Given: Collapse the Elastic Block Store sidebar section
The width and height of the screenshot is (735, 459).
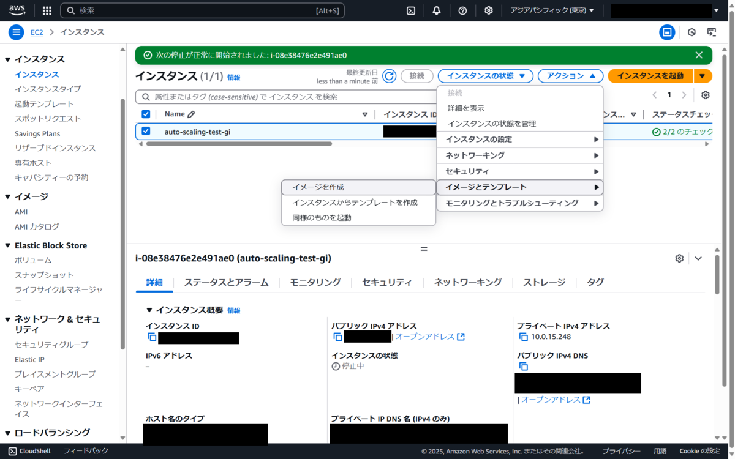Looking at the screenshot, I should pyautogui.click(x=8, y=245).
